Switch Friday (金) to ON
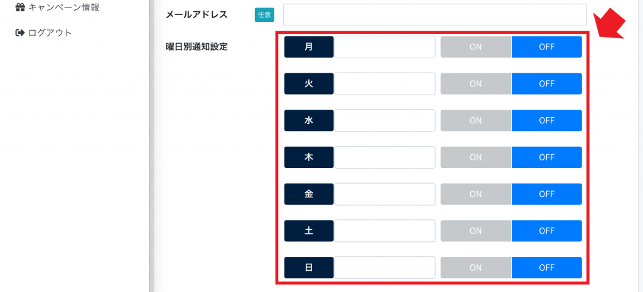The width and height of the screenshot is (643, 292). [476, 194]
